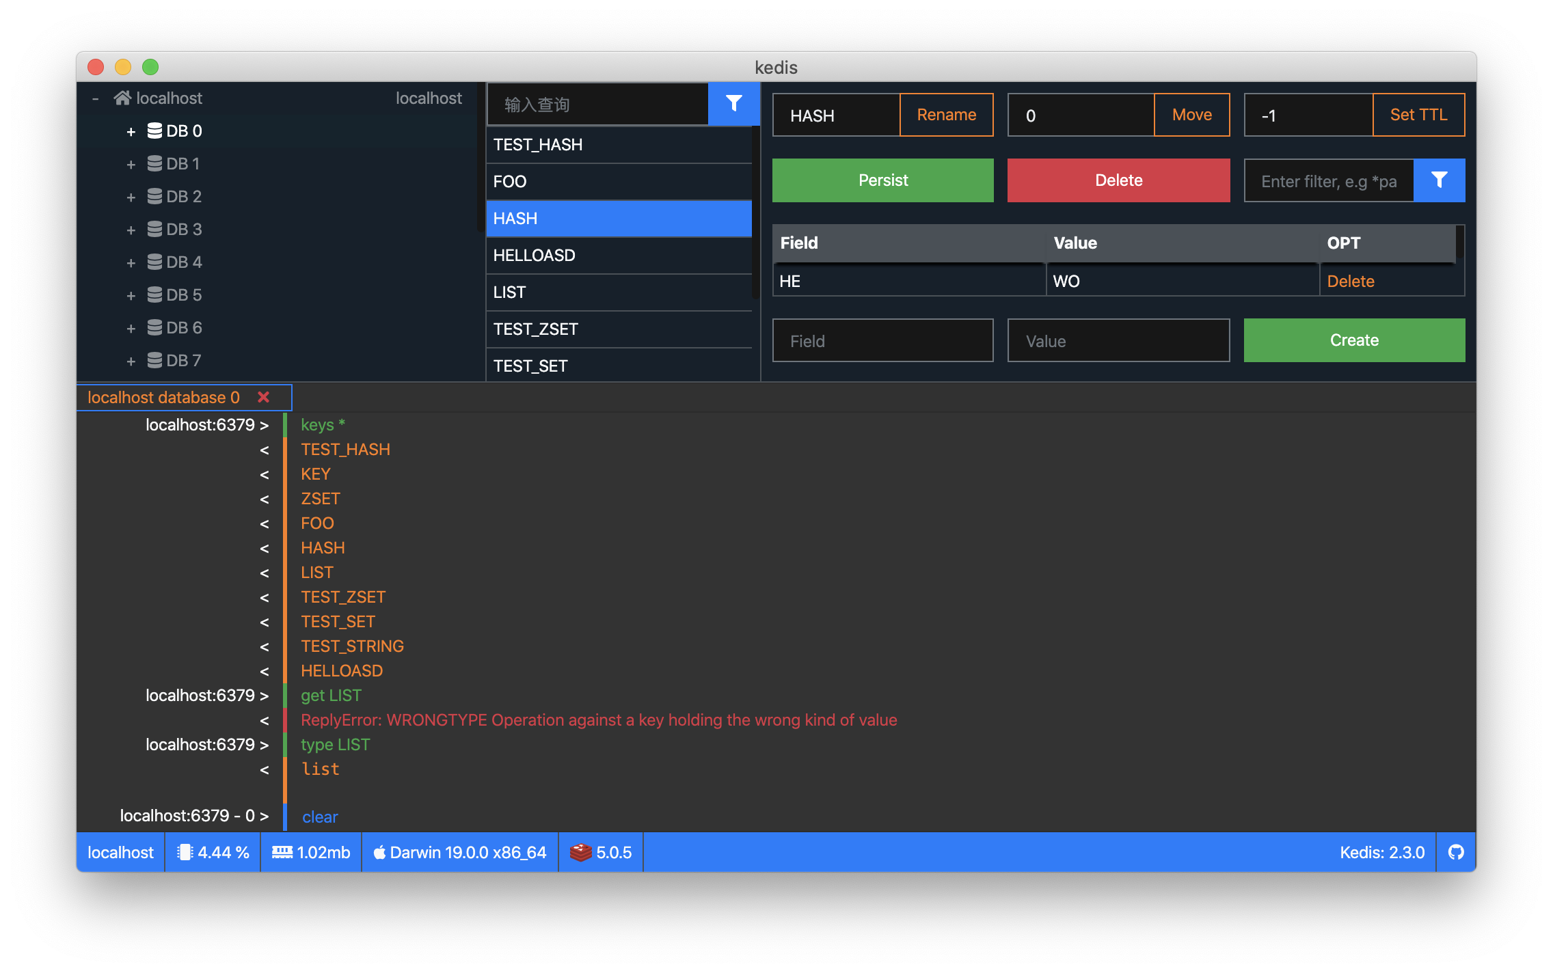
Task: Expand the DB 2 node
Action: click(x=131, y=197)
